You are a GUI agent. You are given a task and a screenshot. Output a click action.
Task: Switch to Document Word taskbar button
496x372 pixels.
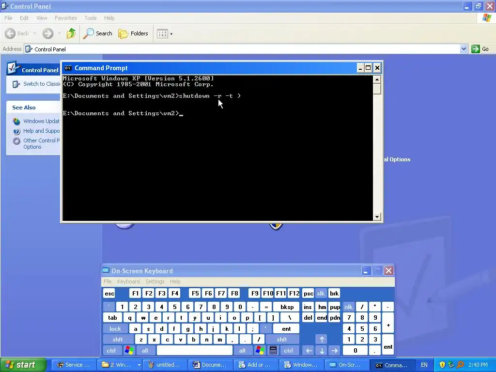click(210, 365)
